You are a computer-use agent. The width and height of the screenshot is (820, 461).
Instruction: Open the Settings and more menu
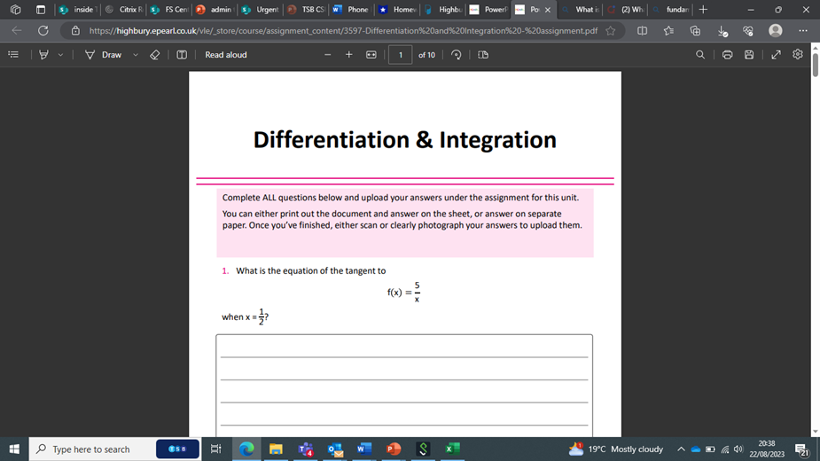click(x=803, y=30)
